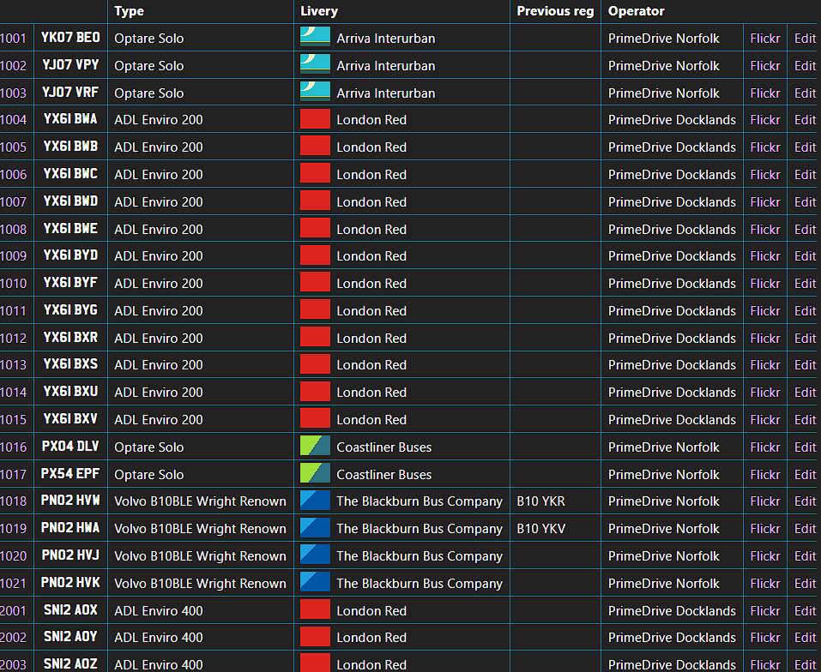
Task: Select the Arriva livery icon for YJ07 VPY
Action: click(315, 65)
